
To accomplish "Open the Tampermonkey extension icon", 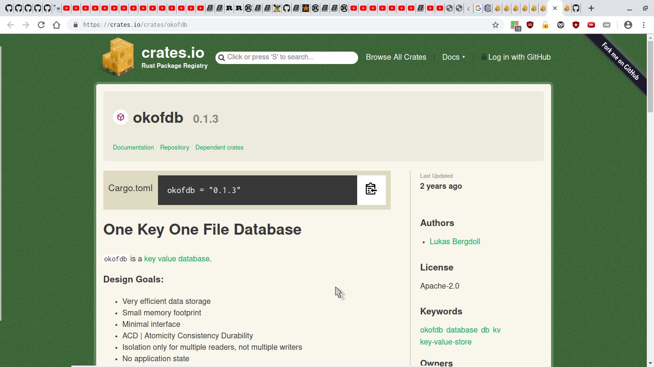I will [x=561, y=25].
